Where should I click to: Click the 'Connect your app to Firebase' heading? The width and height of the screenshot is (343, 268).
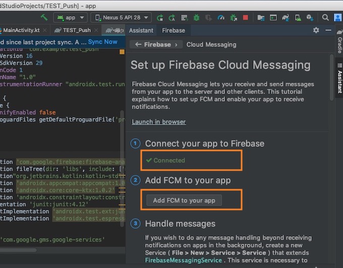tap(204, 144)
